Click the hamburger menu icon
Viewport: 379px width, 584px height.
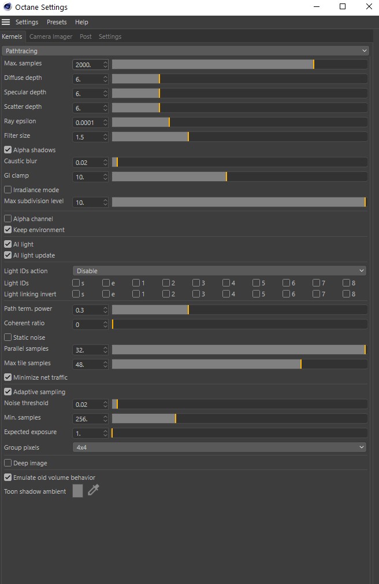tap(6, 22)
